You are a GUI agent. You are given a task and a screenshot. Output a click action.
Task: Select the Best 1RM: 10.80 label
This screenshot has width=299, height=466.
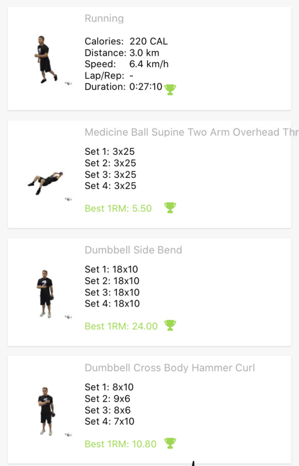pyautogui.click(x=120, y=444)
